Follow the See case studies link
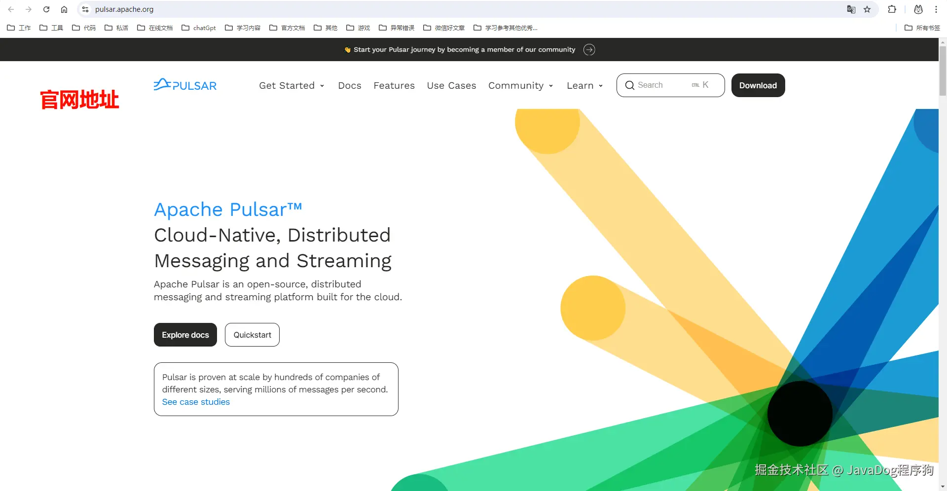 tap(196, 402)
